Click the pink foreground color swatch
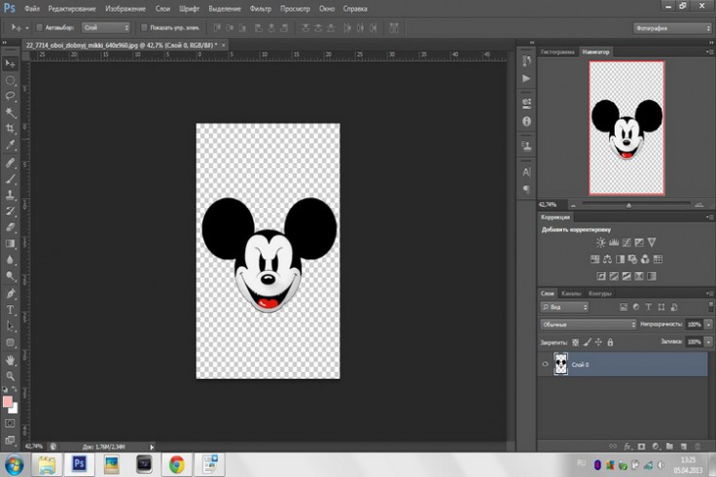The image size is (716, 477). (8, 400)
